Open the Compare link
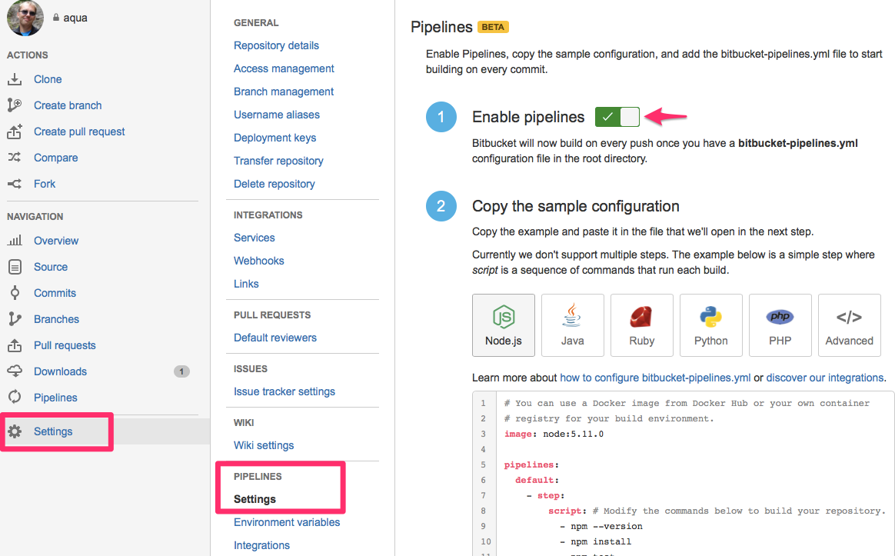Screen dimensions: 895x556 (55, 158)
